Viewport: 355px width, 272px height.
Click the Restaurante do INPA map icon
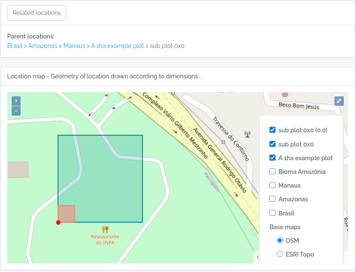click(105, 229)
